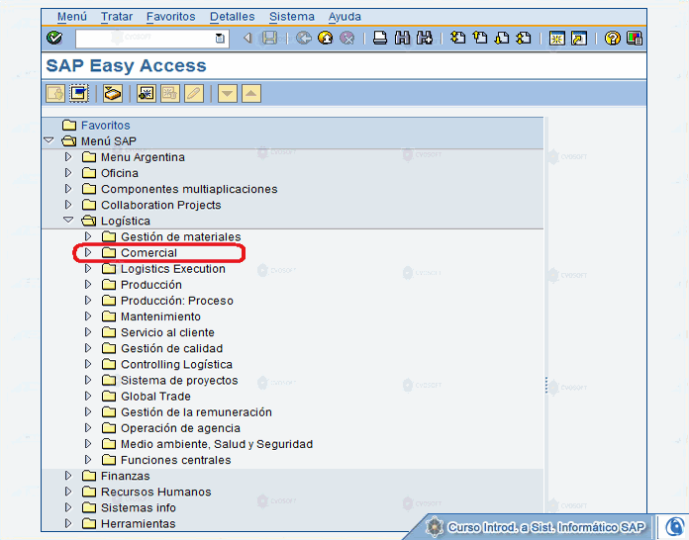Image resolution: width=689 pixels, height=540 pixels.
Task: Expand the Oficina node
Action: pyautogui.click(x=68, y=172)
